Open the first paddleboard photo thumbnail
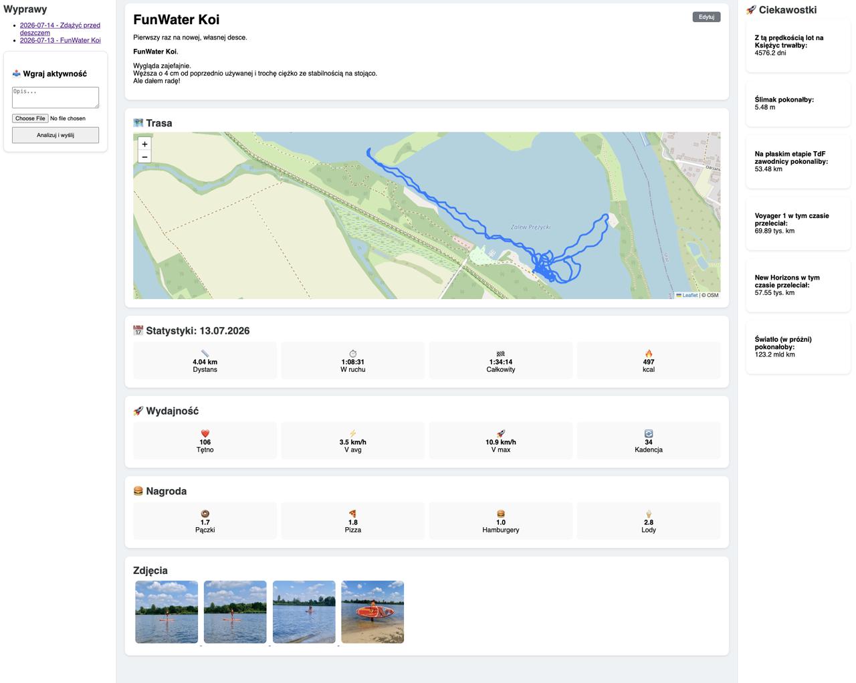The image size is (856, 683). 167,612
